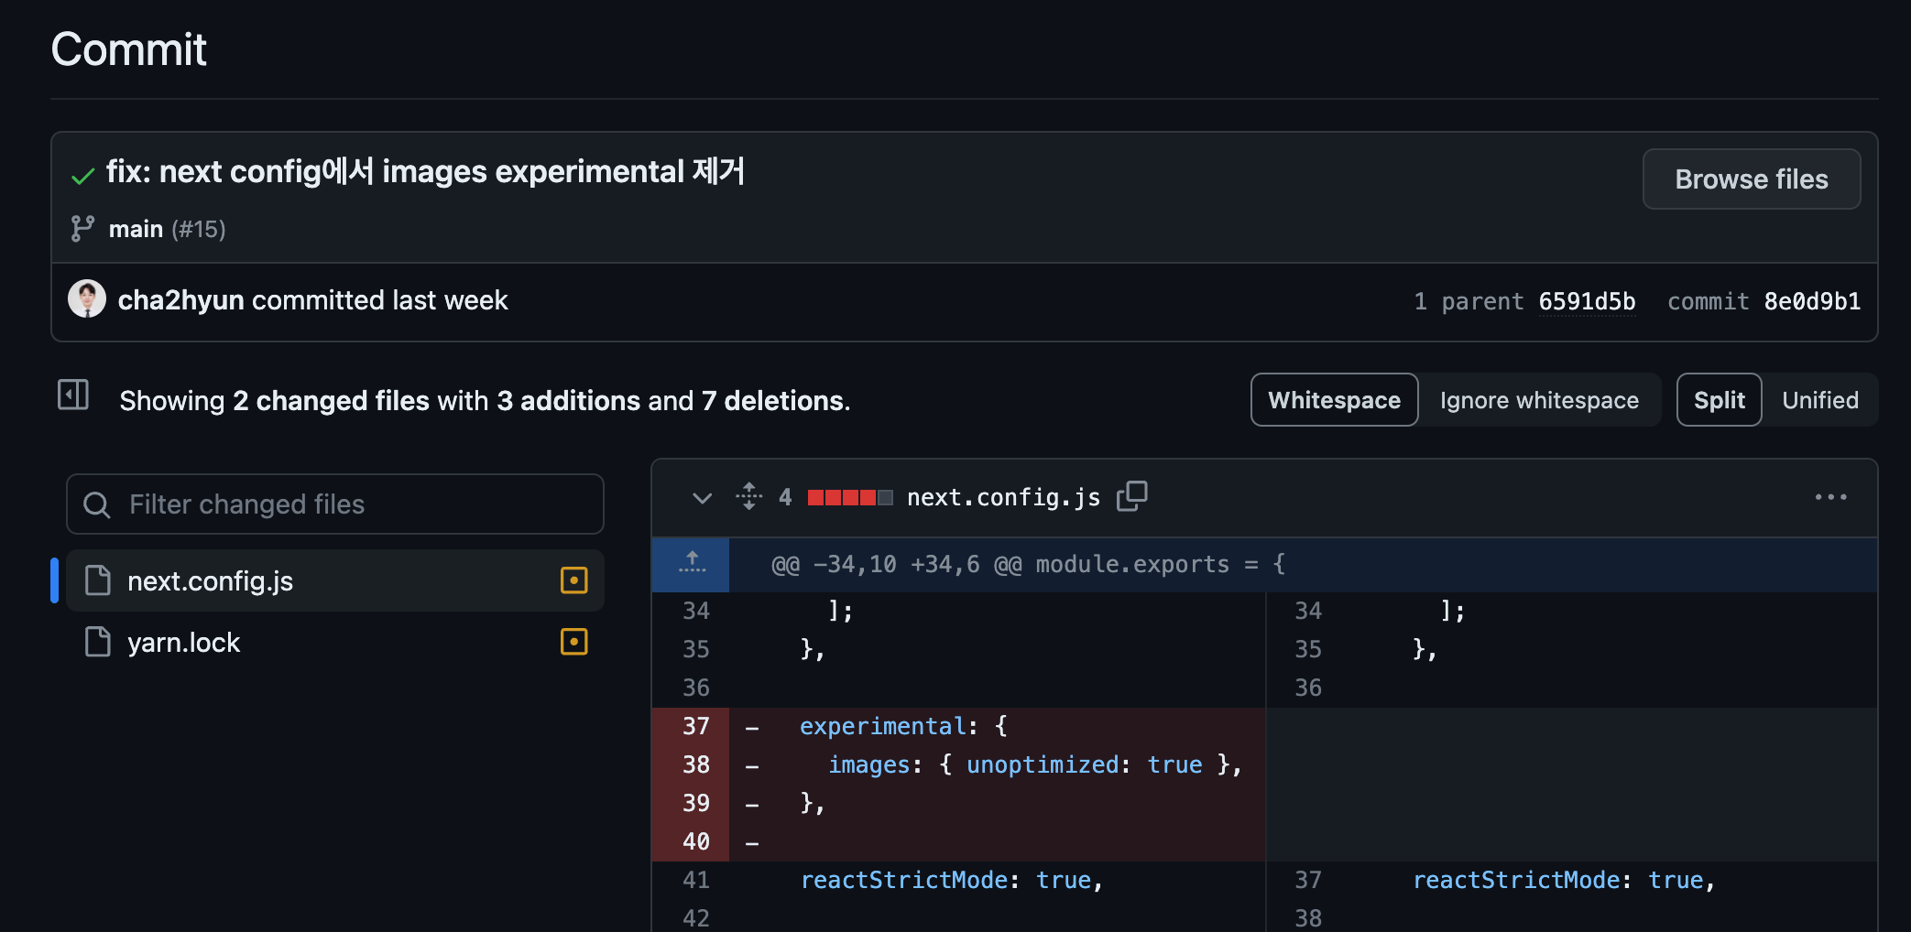Click the green CI success checkmark
Image resolution: width=1911 pixels, height=932 pixels.
83,176
